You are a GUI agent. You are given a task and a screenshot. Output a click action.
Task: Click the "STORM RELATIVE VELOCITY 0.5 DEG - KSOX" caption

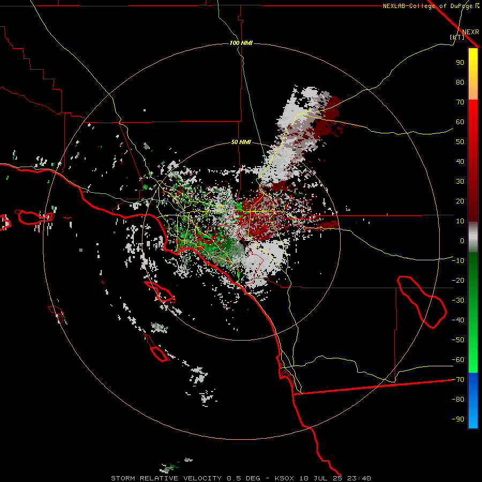coord(202,478)
